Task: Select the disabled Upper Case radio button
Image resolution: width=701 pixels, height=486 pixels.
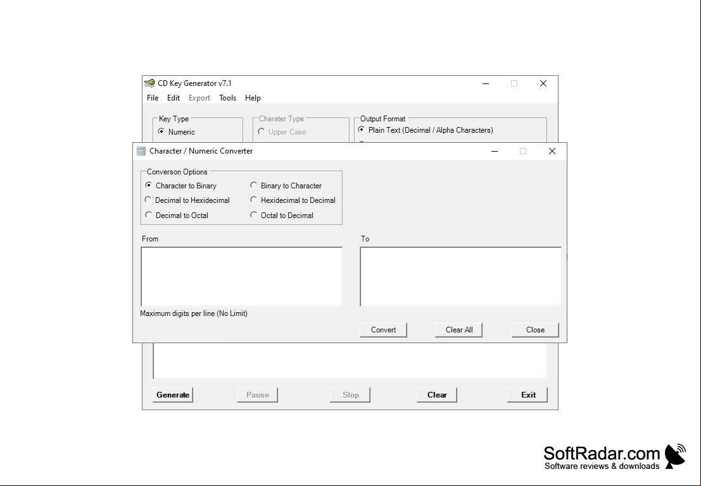Action: click(x=261, y=131)
